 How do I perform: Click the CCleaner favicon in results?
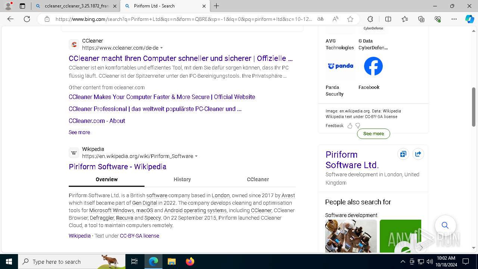tap(74, 44)
